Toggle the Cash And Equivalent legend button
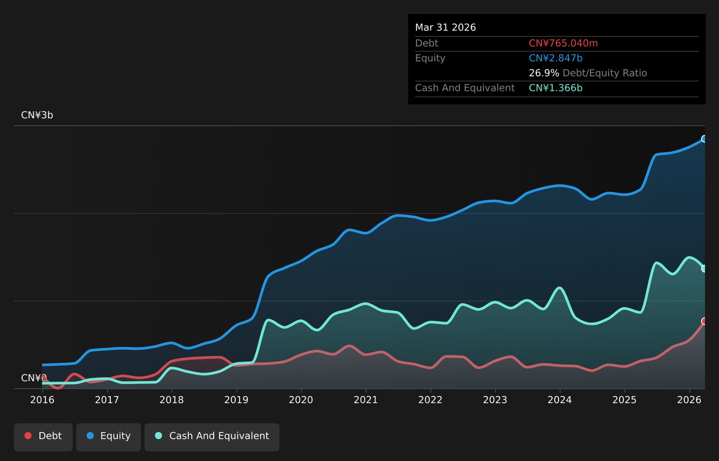 point(212,437)
